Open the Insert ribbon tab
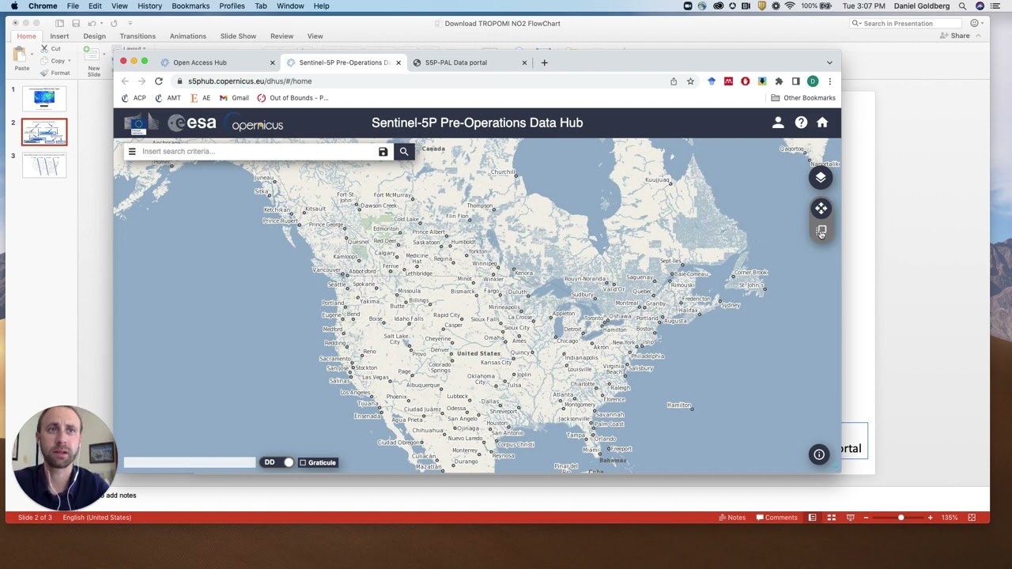 pos(59,36)
